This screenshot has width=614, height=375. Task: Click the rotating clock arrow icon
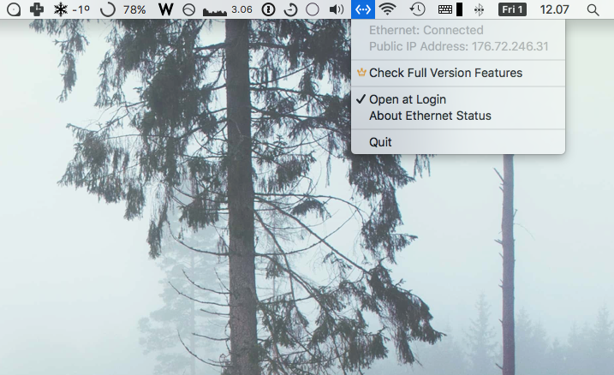pos(290,9)
